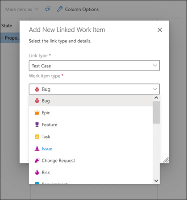Choose the Epic crown icon
Viewport: 187px width, 200px height.
tap(37, 112)
